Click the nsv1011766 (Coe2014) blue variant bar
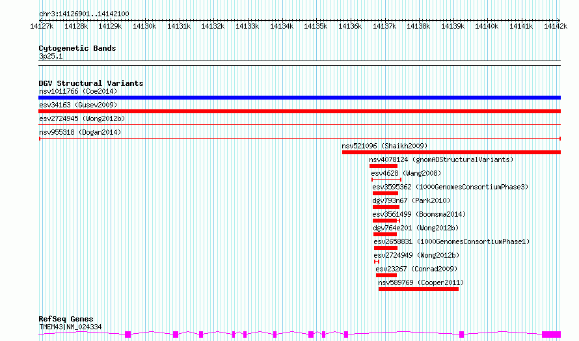 click(x=299, y=98)
